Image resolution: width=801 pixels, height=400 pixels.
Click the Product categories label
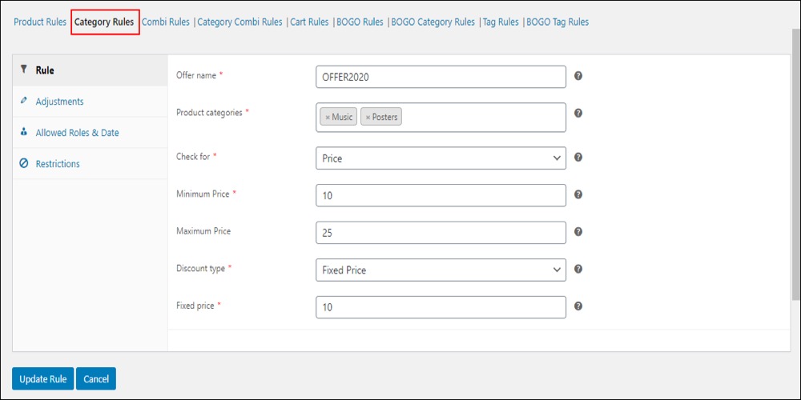tap(209, 113)
